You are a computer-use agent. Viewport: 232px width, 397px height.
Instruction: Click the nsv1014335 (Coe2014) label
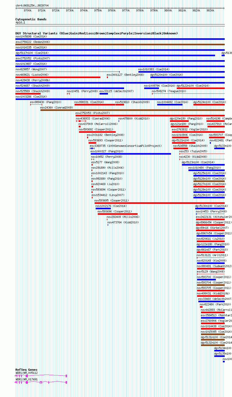coord(31,47)
